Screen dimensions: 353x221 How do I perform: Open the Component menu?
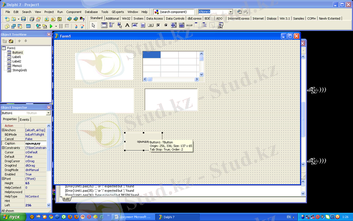pyautogui.click(x=74, y=12)
